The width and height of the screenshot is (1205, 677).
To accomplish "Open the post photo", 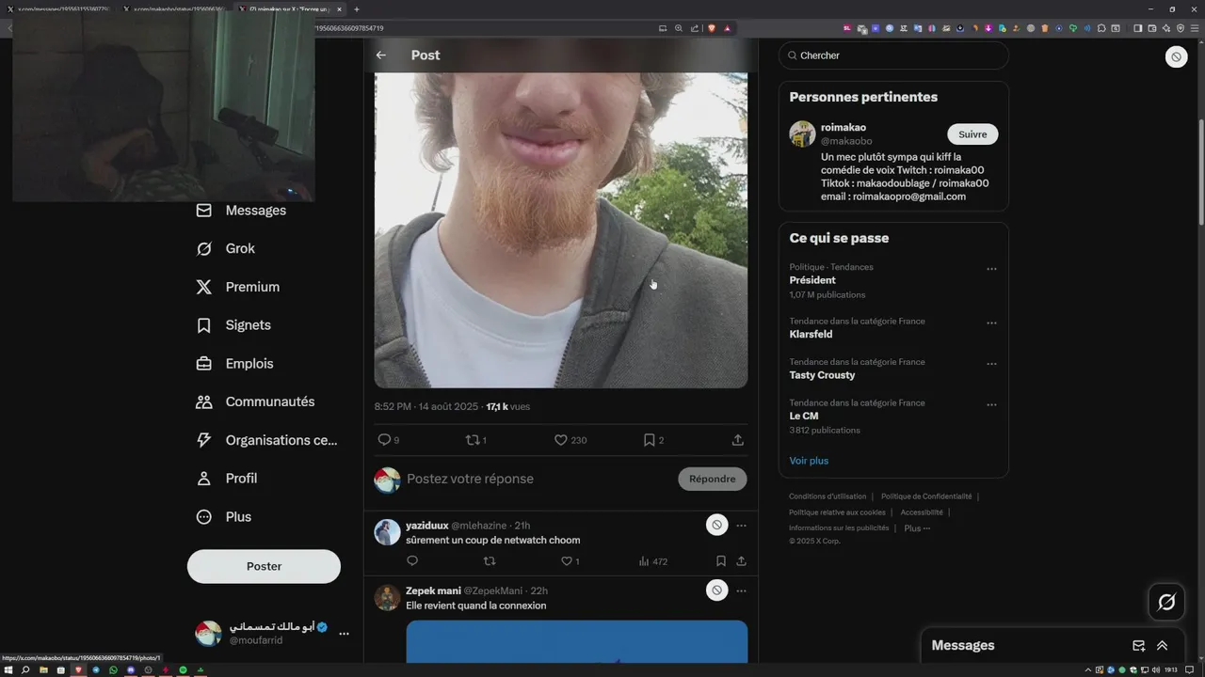I will click(561, 229).
